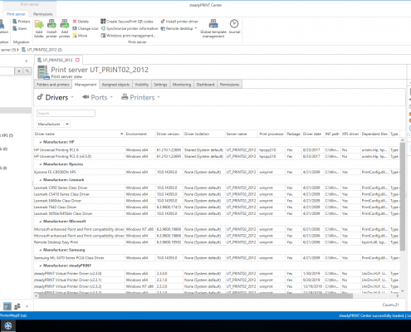Collapse the Manufacturer: Lexmark group

pyautogui.click(x=41, y=180)
